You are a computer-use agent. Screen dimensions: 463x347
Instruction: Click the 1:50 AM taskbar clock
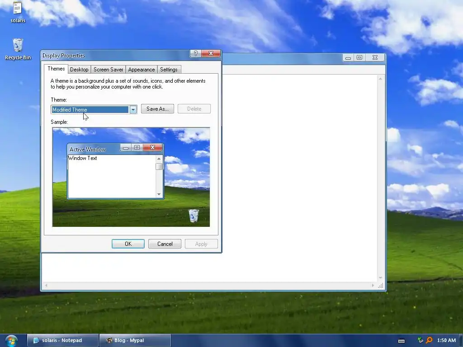point(446,340)
